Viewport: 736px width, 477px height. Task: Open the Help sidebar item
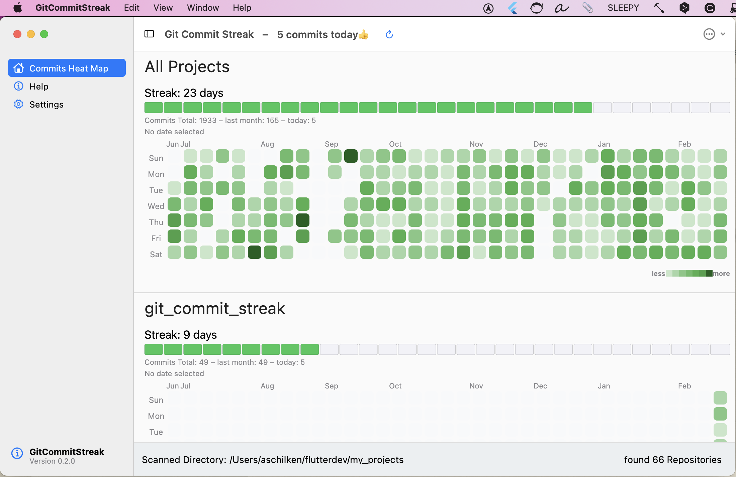pyautogui.click(x=39, y=86)
